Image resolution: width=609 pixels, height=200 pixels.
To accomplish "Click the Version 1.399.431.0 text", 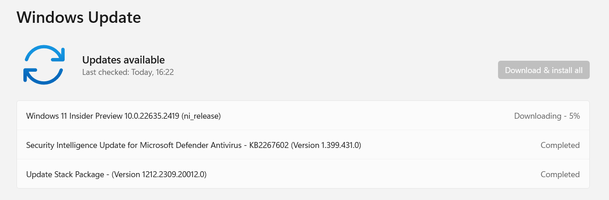I will (326, 145).
